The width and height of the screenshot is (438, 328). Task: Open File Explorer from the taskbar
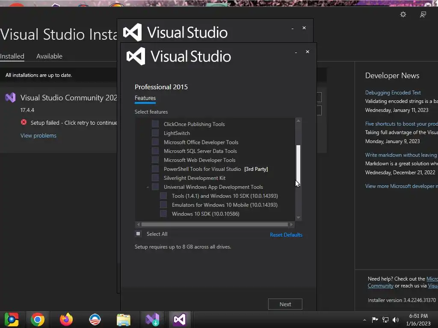point(124,319)
